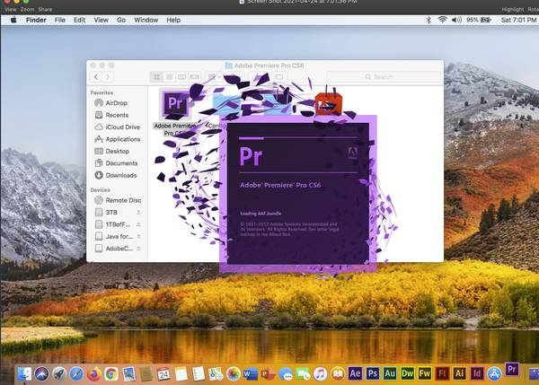Launch Siri from the dock

[41, 373]
